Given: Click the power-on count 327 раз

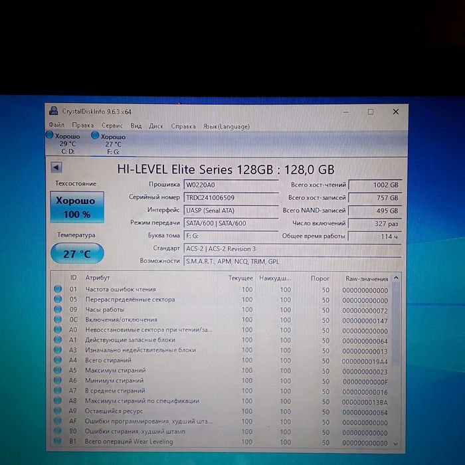Looking at the screenshot, I should 375,224.
